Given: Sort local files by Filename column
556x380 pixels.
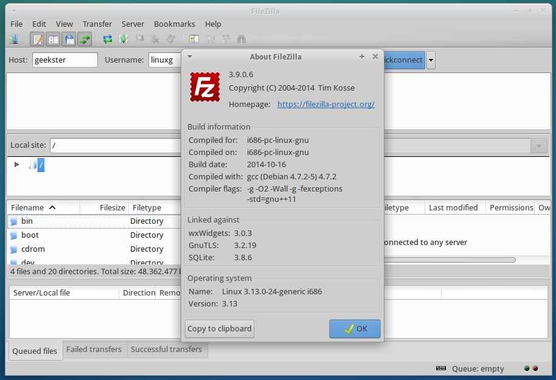Looking at the screenshot, I should pyautogui.click(x=44, y=207).
